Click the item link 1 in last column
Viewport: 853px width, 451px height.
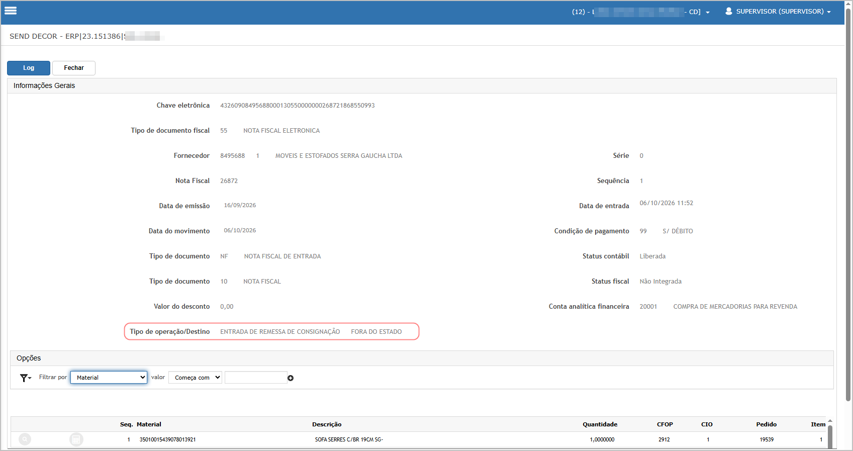(821, 439)
